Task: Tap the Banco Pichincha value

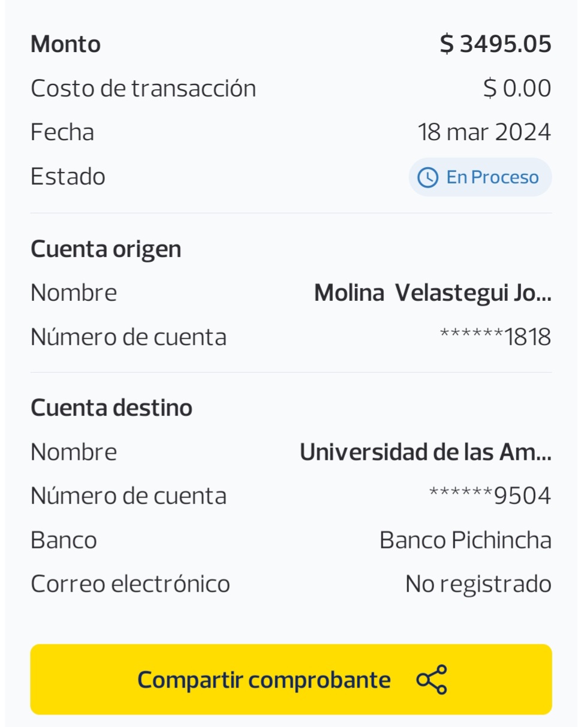Action: tap(465, 540)
